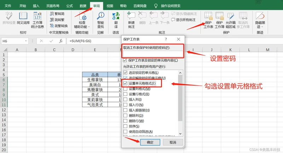Switch to the 帮助 tab
Image resolution: width=283 pixels, height=153 pixels.
[123, 6]
